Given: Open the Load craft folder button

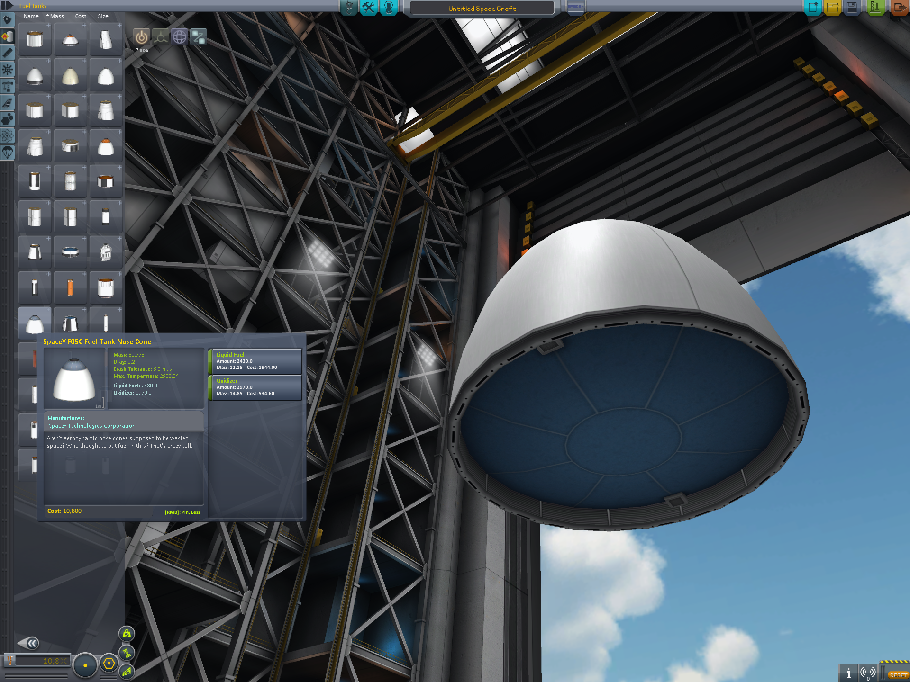Looking at the screenshot, I should pyautogui.click(x=832, y=7).
